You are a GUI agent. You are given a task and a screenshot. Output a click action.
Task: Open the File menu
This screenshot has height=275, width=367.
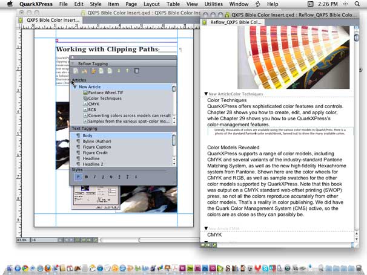click(x=63, y=4)
